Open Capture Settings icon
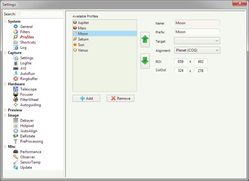Screen dimensions: 249x181 pos(16,58)
